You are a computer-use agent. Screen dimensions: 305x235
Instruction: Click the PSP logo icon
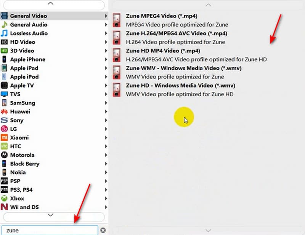pyautogui.click(x=4, y=181)
